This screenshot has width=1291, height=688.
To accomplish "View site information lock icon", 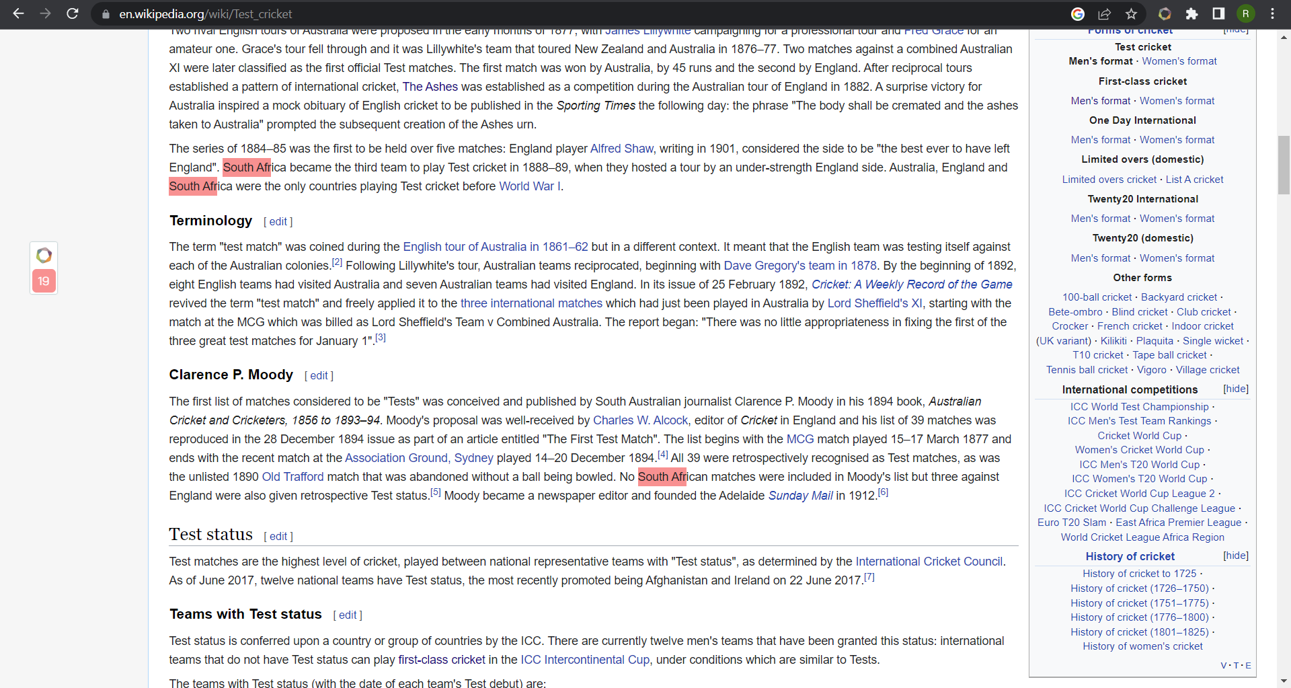I will tap(106, 14).
